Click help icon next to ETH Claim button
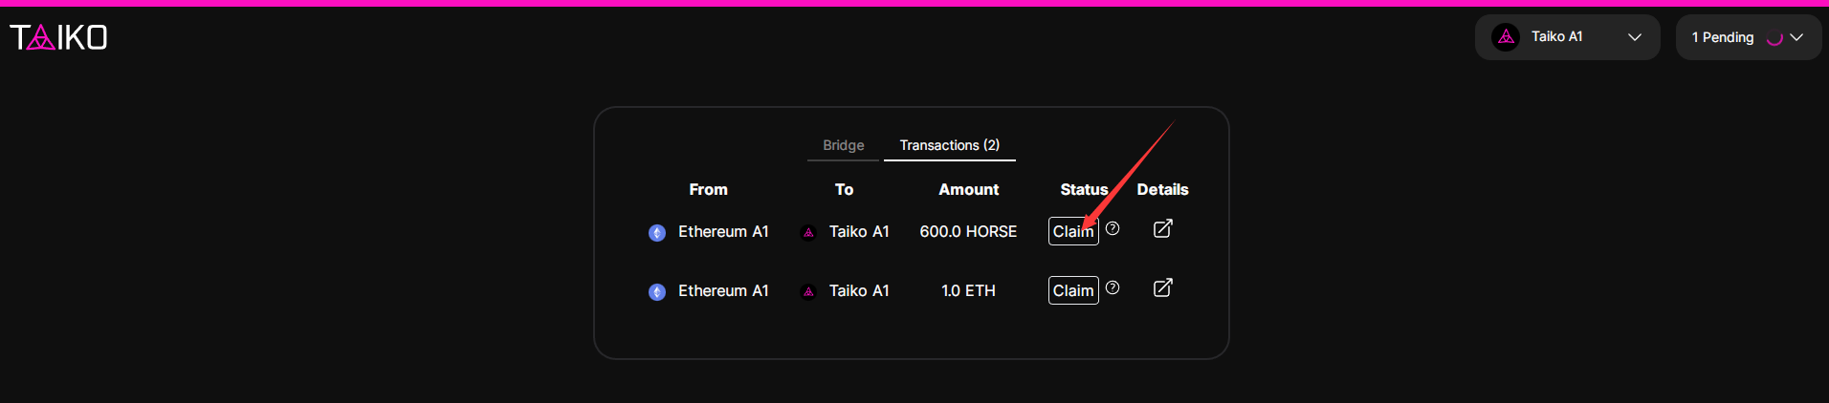The height and width of the screenshot is (403, 1829). pos(1113,287)
